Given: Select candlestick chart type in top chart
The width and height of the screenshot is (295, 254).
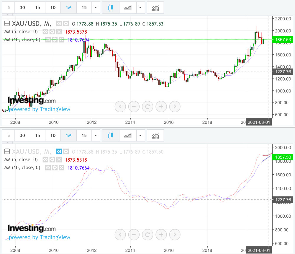Looking at the screenshot, I should coord(111,8).
